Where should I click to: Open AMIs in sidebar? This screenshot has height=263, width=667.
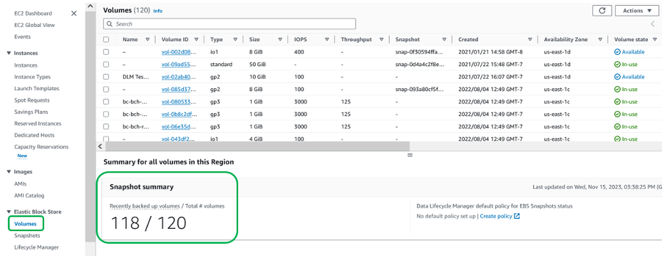(x=21, y=184)
